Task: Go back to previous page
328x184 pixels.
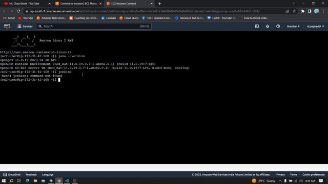Action: click(5, 11)
